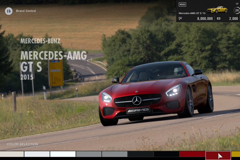Select the N500 class badge
This screenshot has width=240, height=160.
(x=182, y=4)
